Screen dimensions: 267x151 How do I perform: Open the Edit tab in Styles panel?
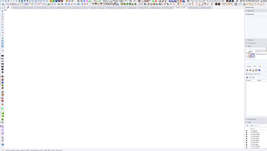click(255, 66)
